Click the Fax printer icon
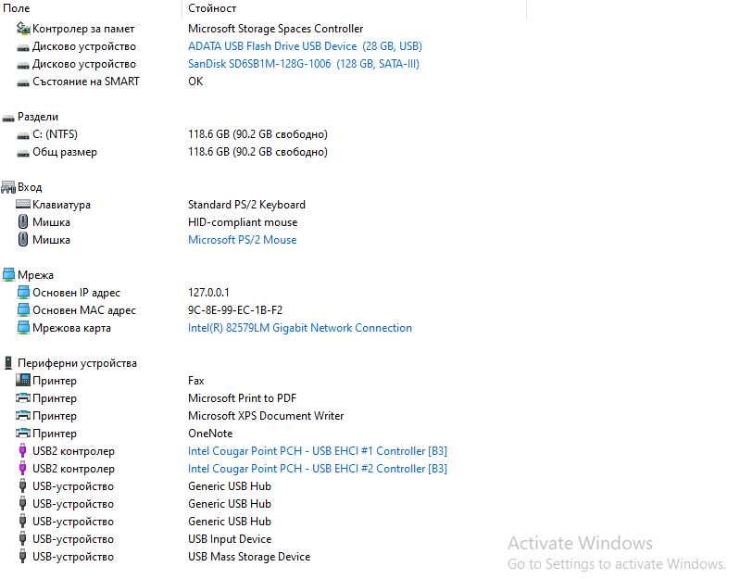 [x=23, y=381]
